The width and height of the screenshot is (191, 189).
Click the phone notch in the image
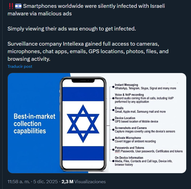(x=83, y=81)
